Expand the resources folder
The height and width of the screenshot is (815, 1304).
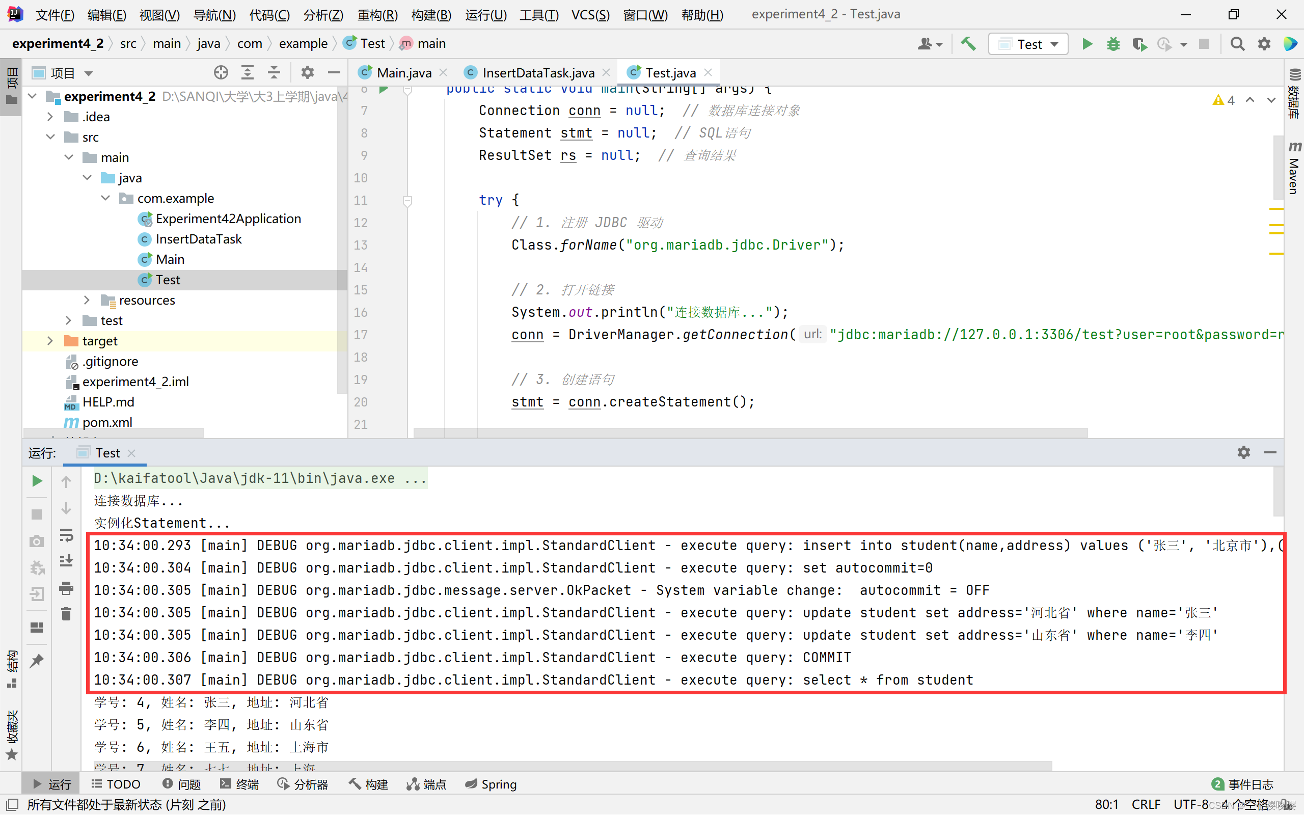click(87, 300)
